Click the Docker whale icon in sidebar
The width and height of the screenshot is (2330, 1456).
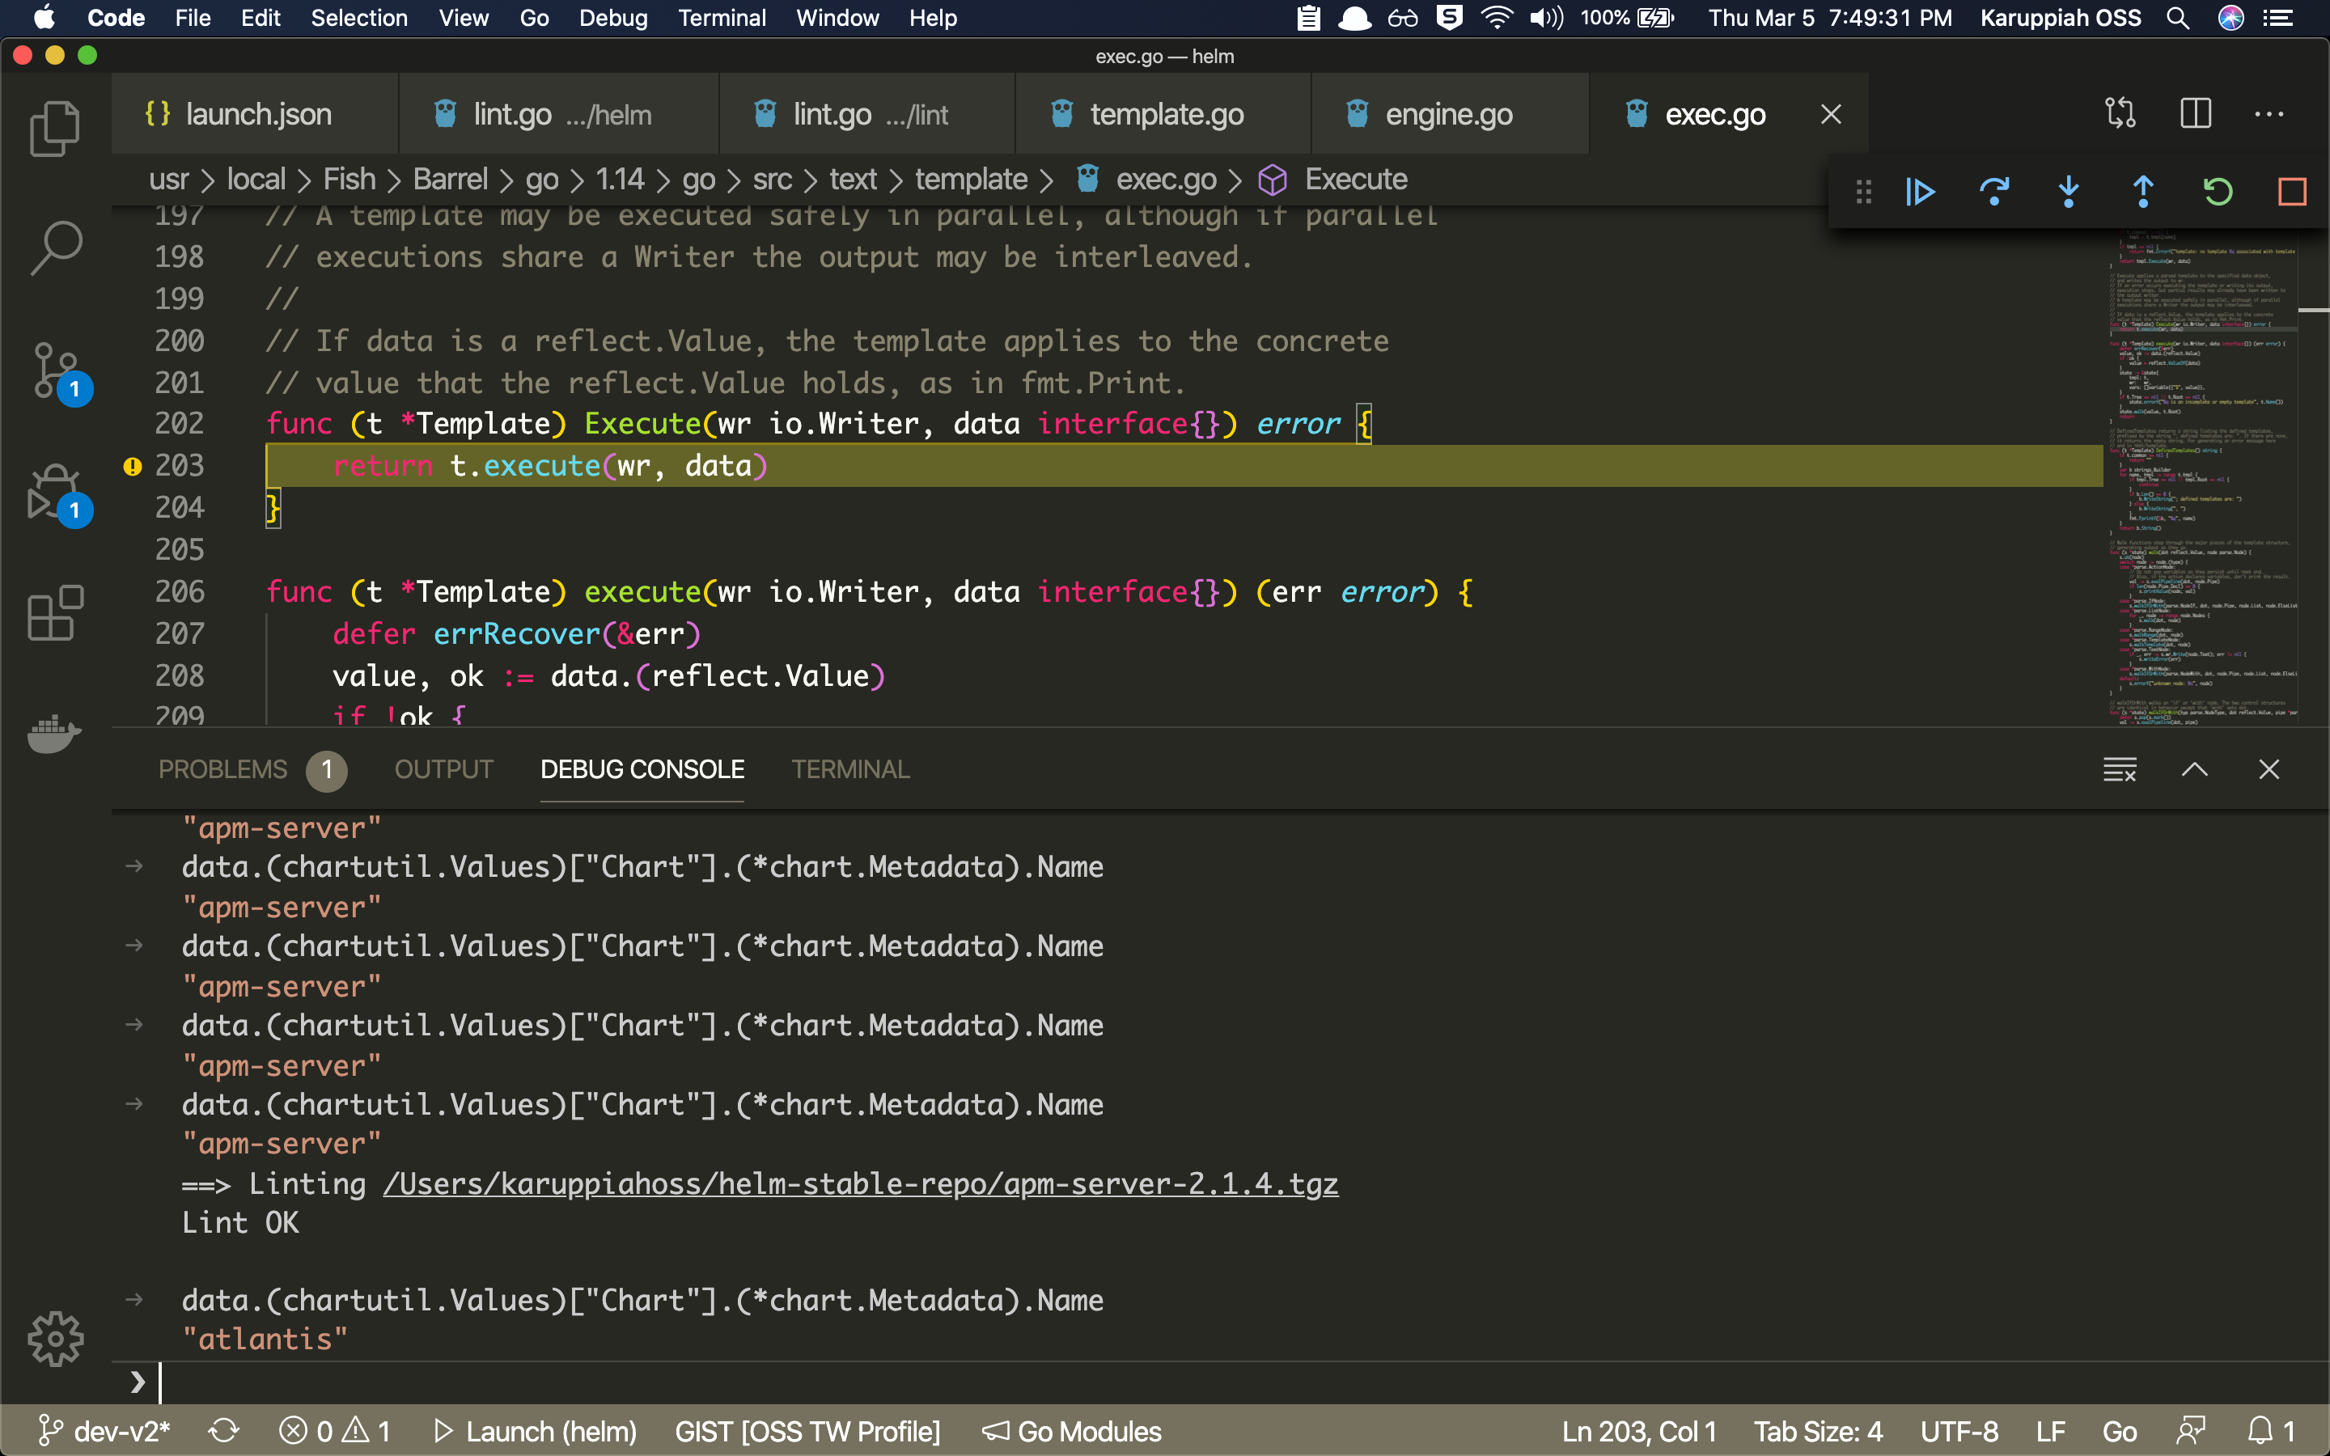pos(53,734)
